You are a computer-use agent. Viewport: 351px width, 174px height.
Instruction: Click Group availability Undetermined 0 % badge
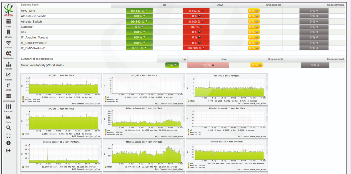click(315, 65)
